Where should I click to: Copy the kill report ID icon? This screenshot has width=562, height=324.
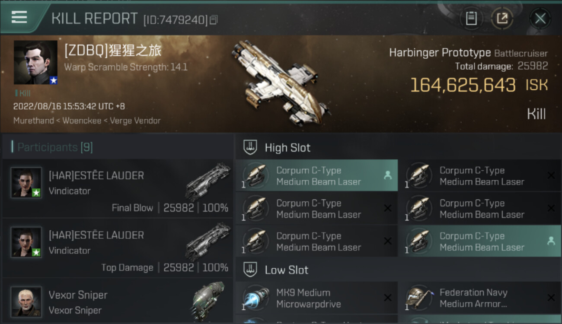click(214, 19)
